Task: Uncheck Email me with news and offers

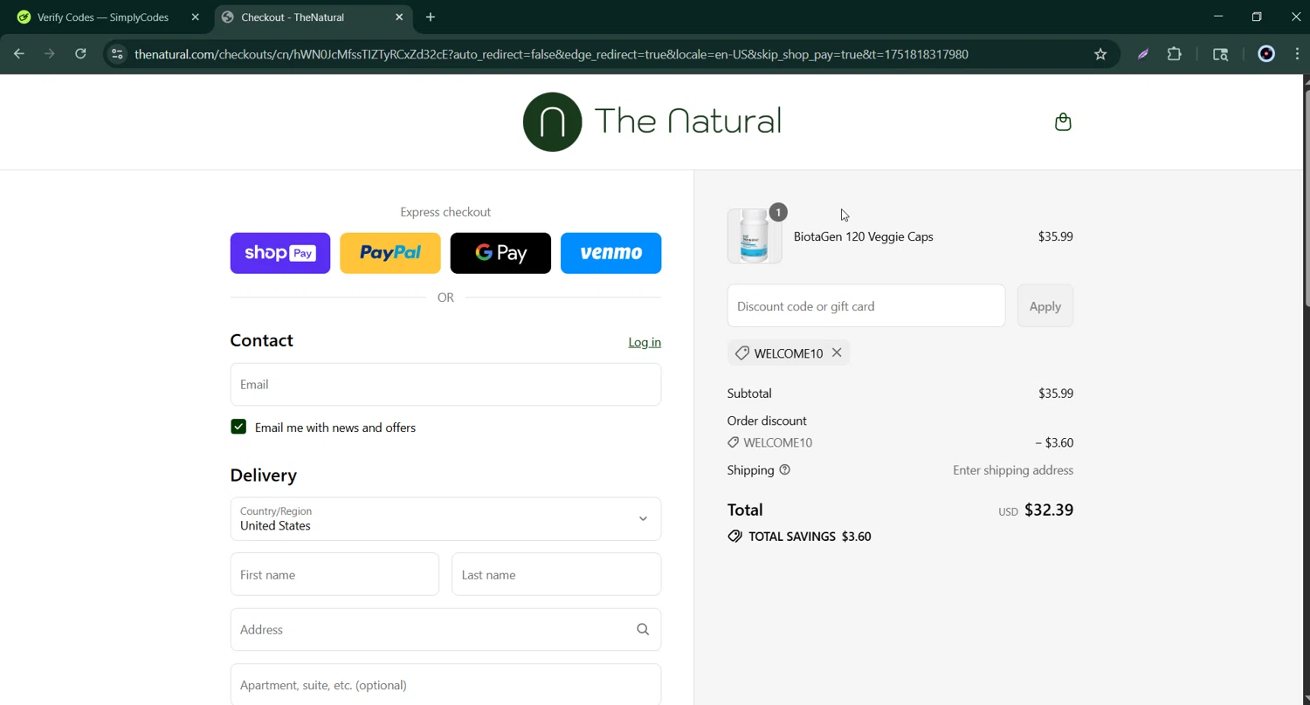Action: 238,427
